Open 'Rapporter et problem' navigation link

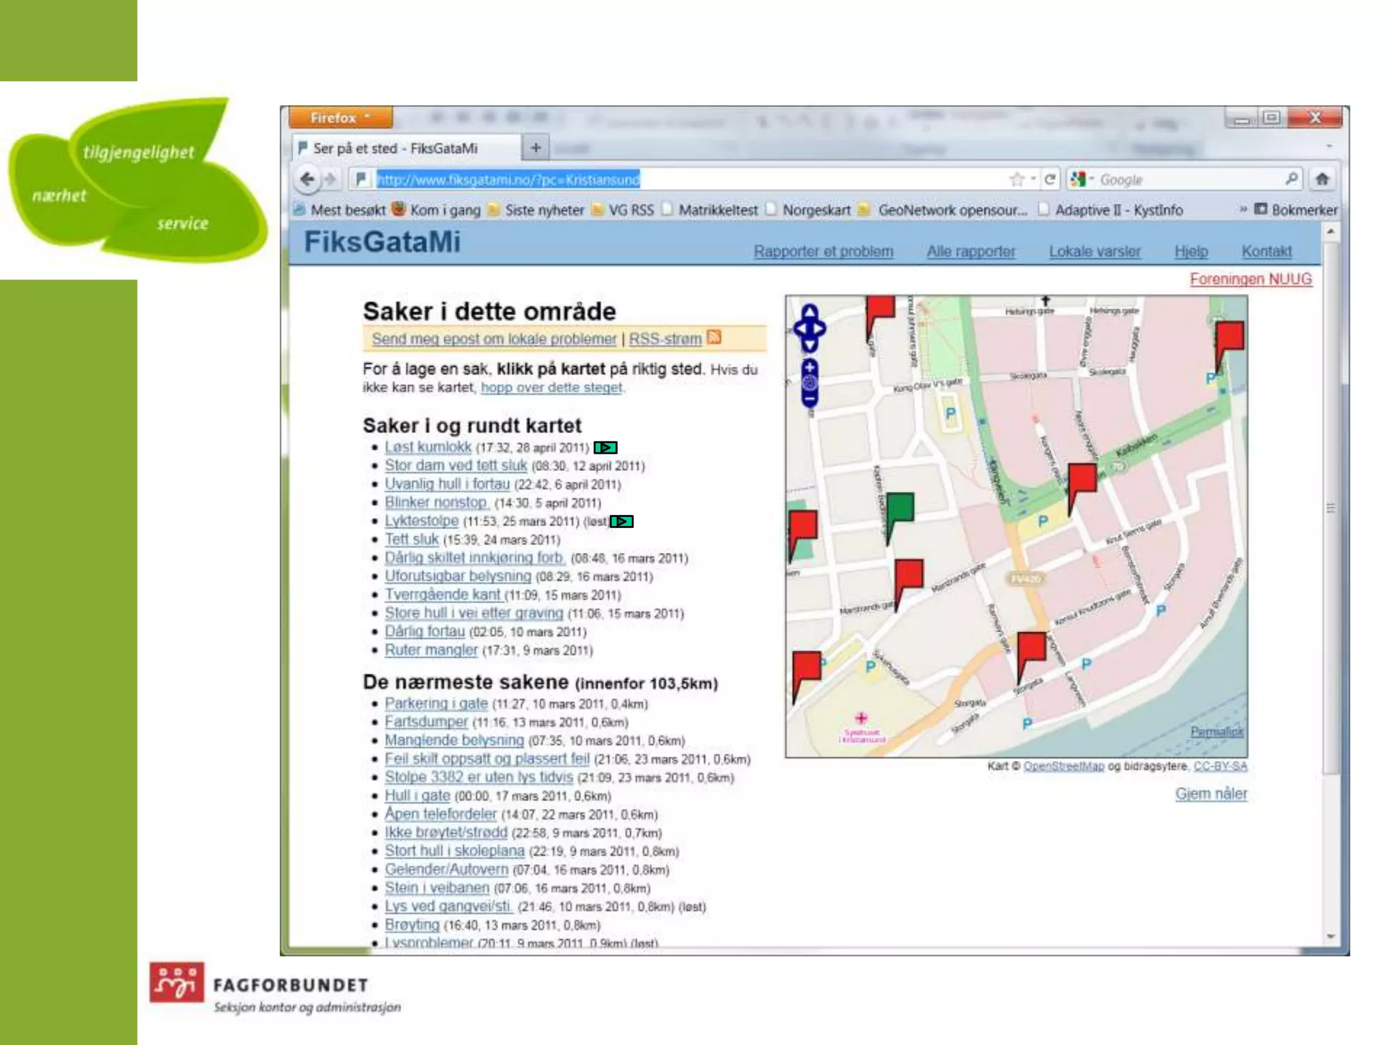823,252
